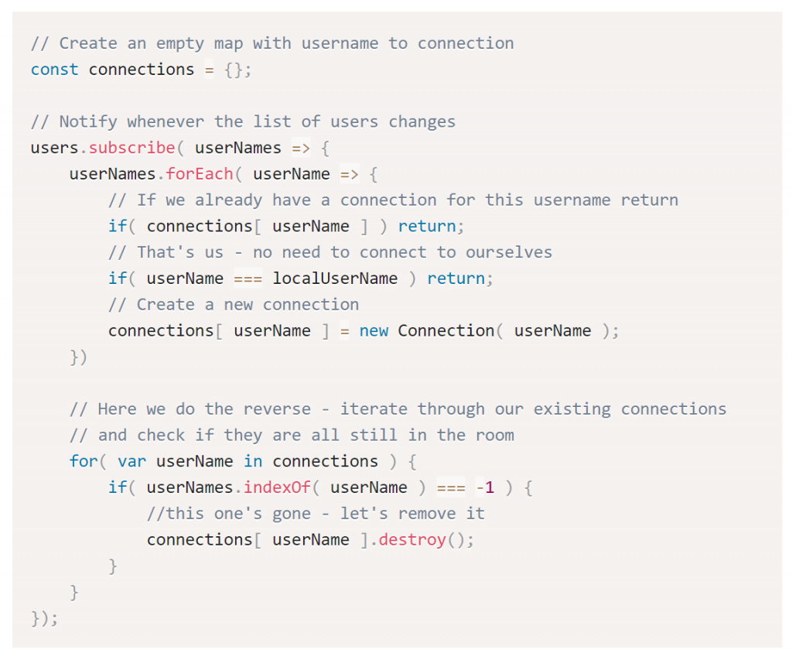
Task: Click the const keyword before connections
Action: (54, 70)
